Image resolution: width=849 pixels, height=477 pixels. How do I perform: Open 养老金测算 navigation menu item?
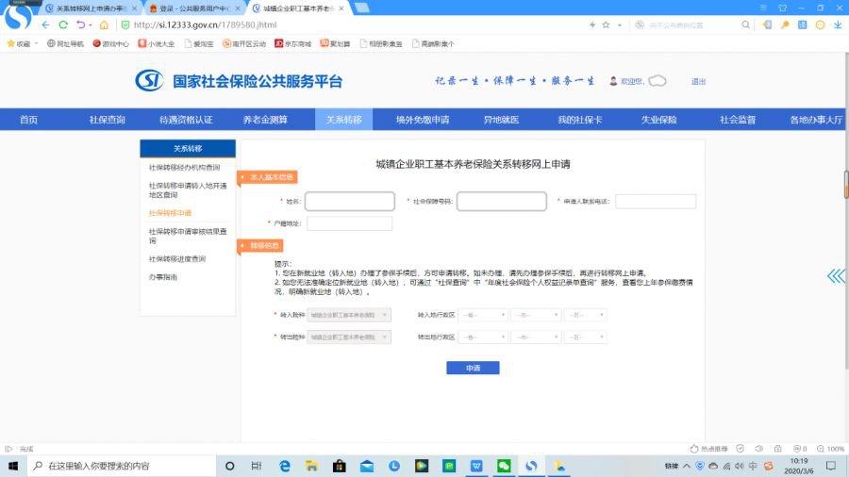click(x=265, y=120)
